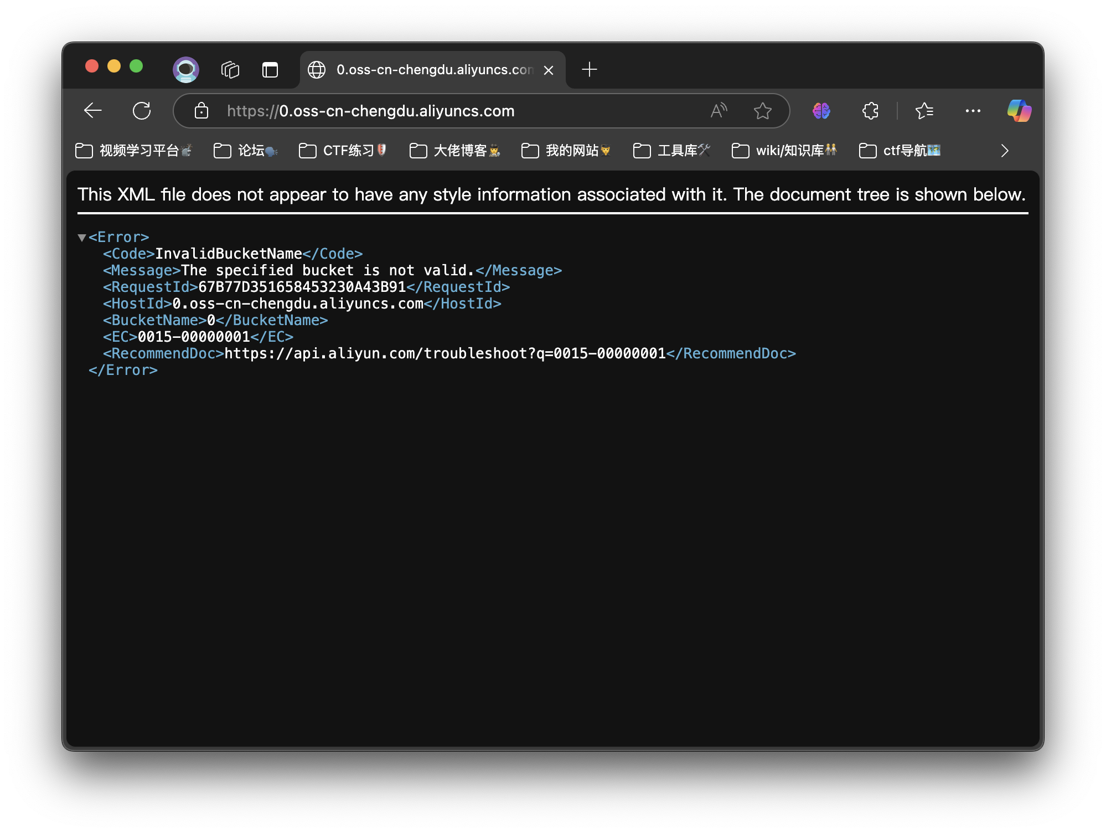Image resolution: width=1106 pixels, height=833 pixels.
Task: Reload the page with refresh icon
Action: (142, 111)
